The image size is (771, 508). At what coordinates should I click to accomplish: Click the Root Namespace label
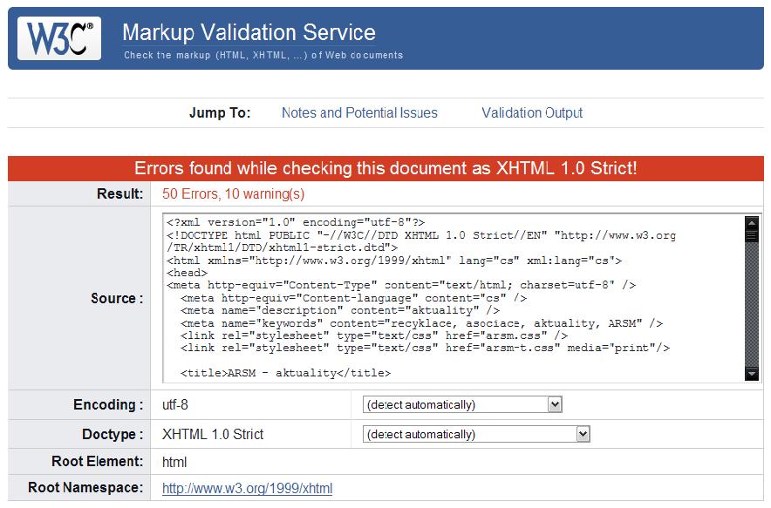[x=85, y=487]
